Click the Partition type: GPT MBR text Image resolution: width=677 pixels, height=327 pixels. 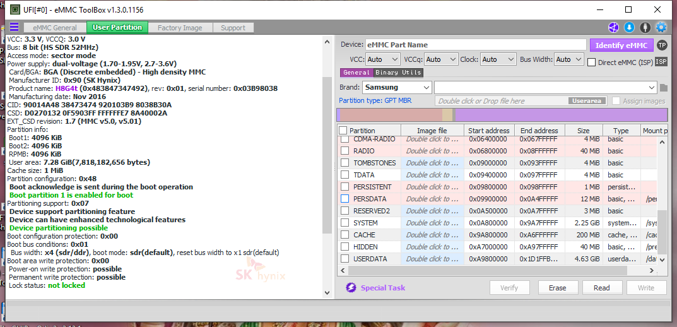coord(375,100)
